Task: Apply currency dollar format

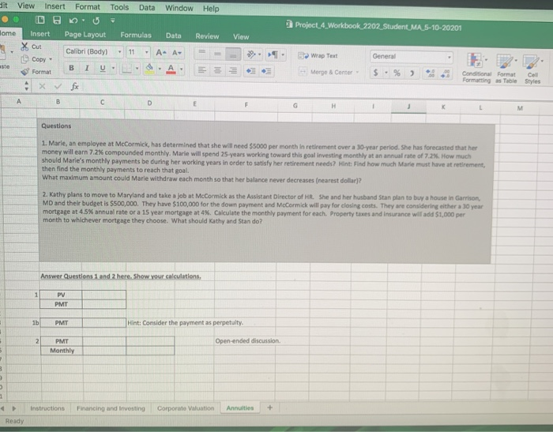Action: [x=375, y=73]
